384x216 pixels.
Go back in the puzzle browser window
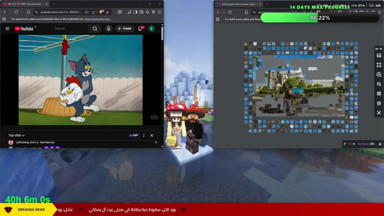point(218,12)
